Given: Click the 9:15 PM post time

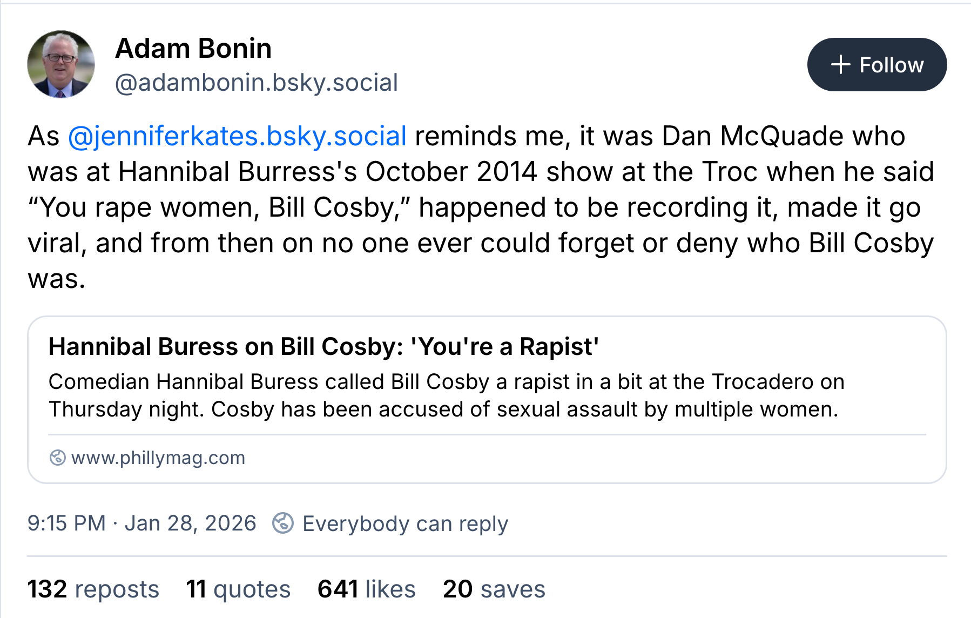Looking at the screenshot, I should 66,523.
